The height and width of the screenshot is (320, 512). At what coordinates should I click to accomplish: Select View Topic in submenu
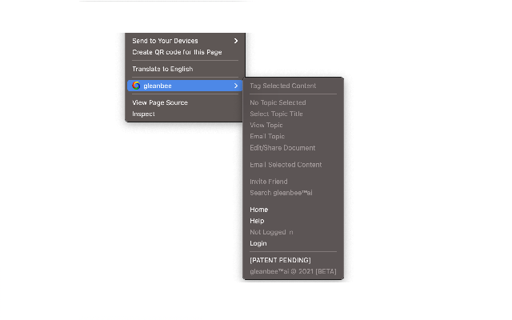(266, 125)
